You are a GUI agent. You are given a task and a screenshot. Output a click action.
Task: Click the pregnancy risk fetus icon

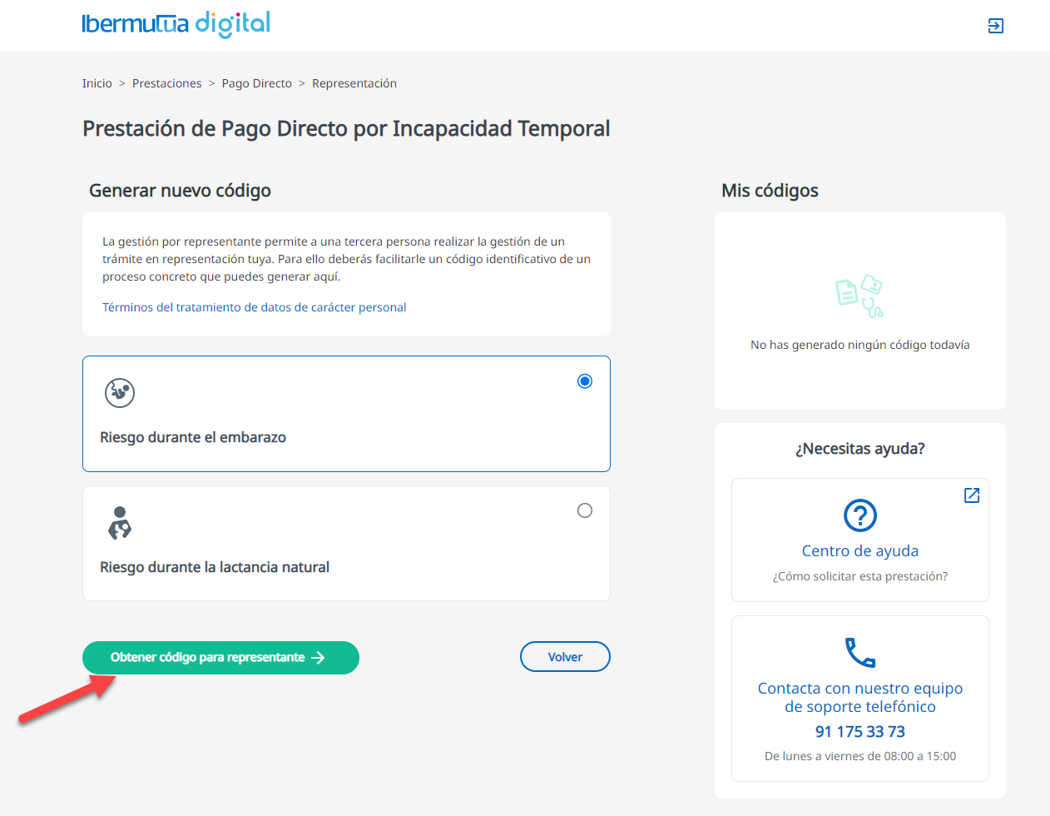tap(120, 392)
